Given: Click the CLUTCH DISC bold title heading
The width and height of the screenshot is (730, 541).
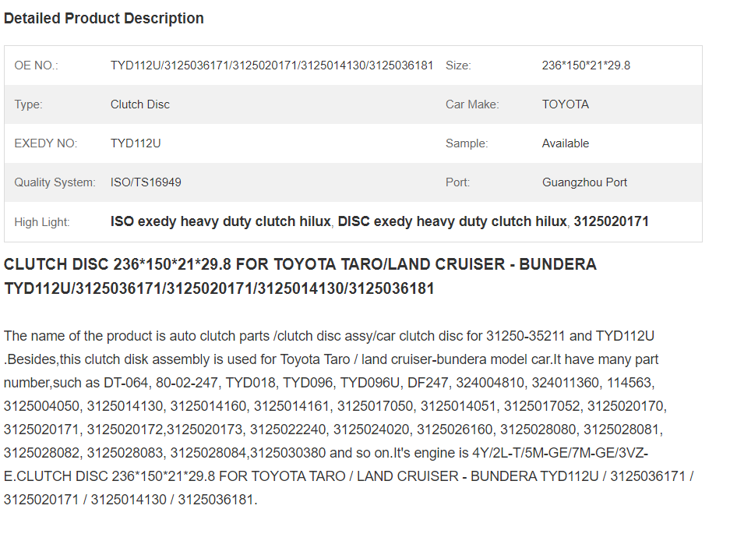Looking at the screenshot, I should click(300, 276).
